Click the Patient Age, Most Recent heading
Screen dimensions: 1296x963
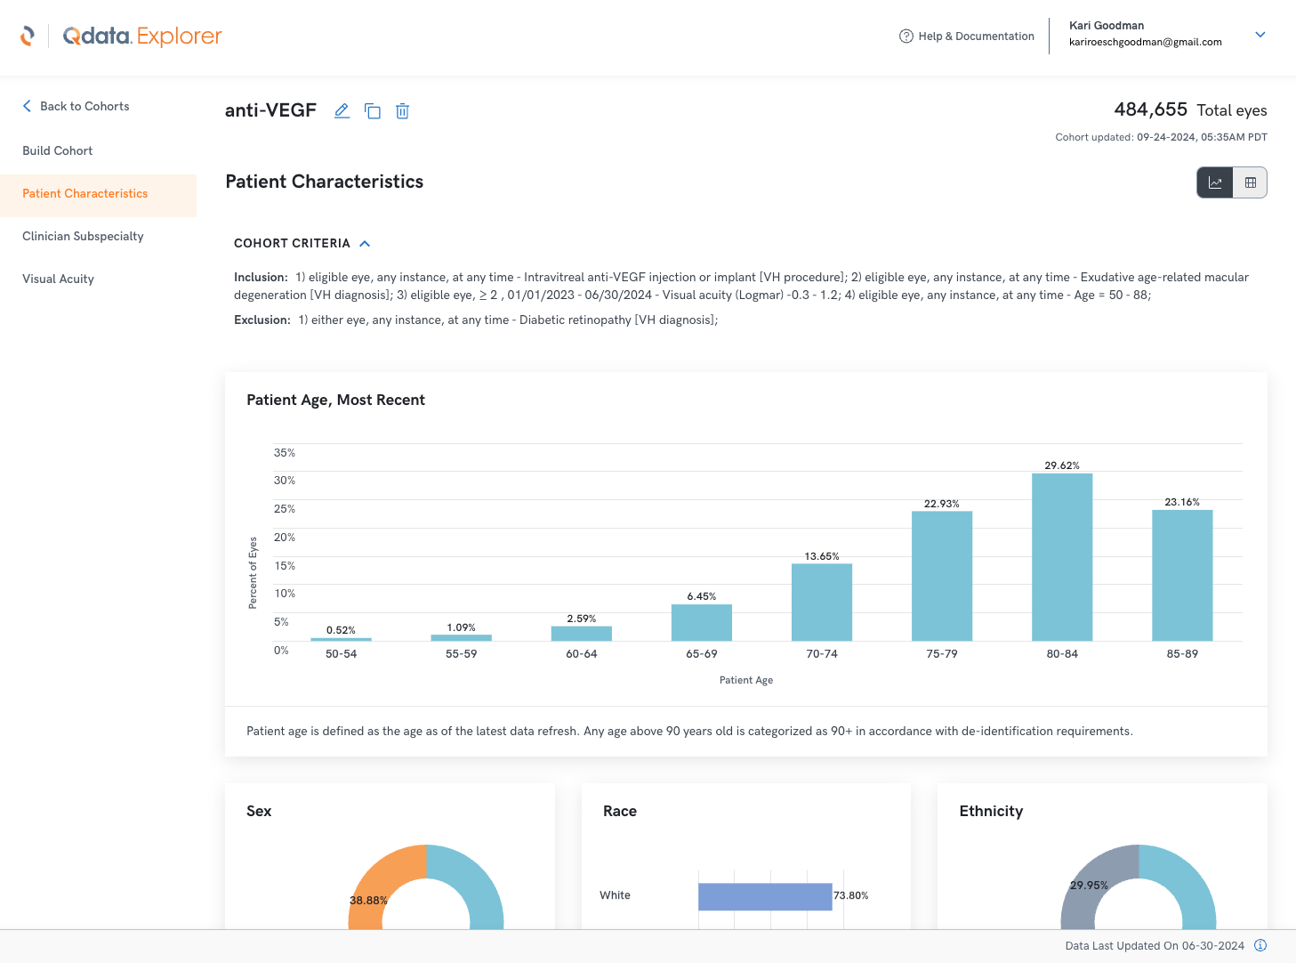coord(335,400)
